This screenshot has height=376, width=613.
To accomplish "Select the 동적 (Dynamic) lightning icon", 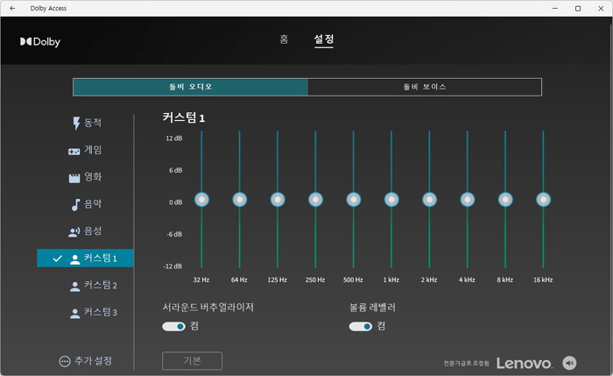I will [76, 124].
